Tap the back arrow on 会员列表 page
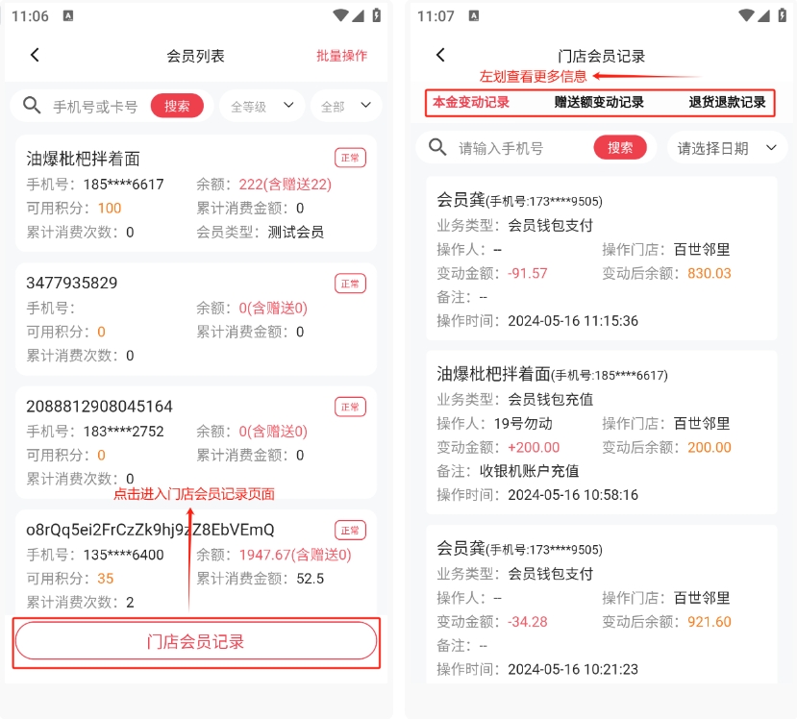The image size is (797, 719). pyautogui.click(x=35, y=56)
